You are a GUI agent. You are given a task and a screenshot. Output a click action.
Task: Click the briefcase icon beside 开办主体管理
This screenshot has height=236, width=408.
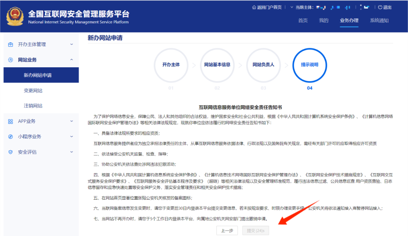click(x=11, y=44)
